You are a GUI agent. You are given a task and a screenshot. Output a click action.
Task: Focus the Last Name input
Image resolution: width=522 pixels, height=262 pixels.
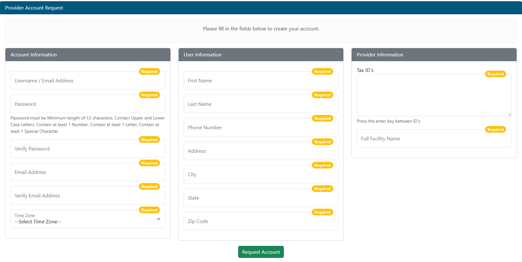tap(261, 104)
